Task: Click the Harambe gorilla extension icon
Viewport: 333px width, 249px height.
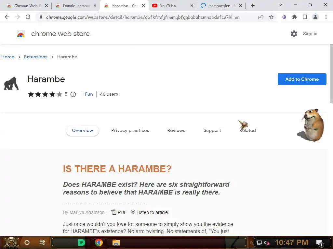Action: (11, 83)
